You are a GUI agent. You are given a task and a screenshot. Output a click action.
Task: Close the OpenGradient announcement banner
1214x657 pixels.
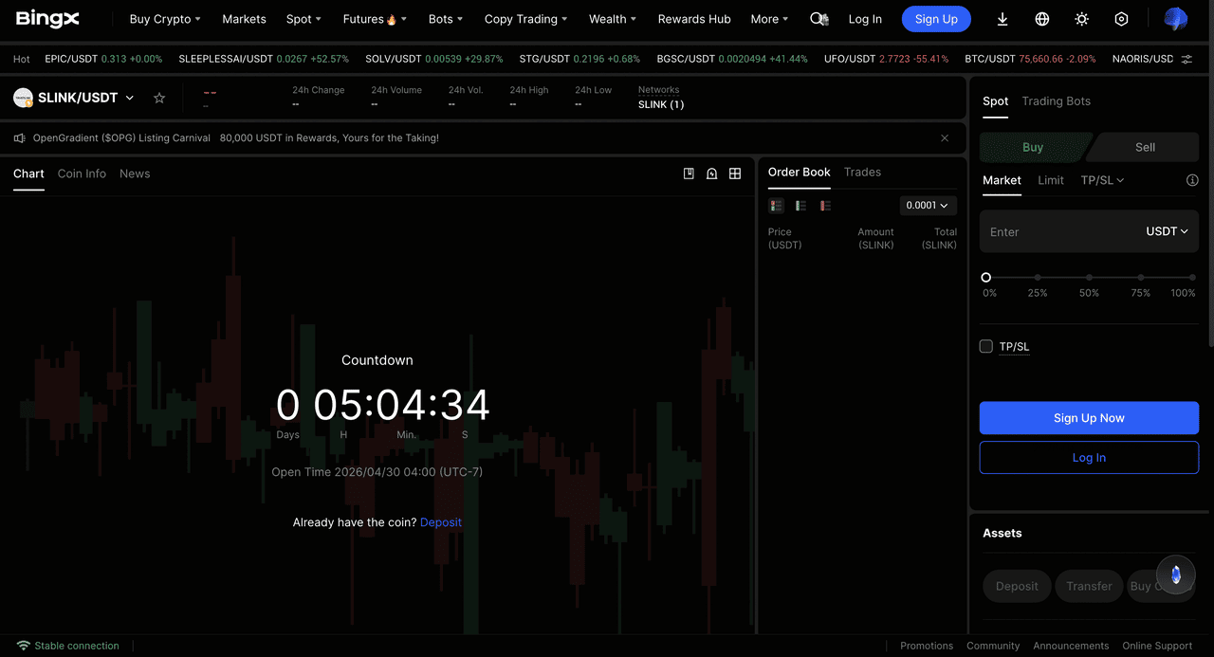pyautogui.click(x=945, y=138)
